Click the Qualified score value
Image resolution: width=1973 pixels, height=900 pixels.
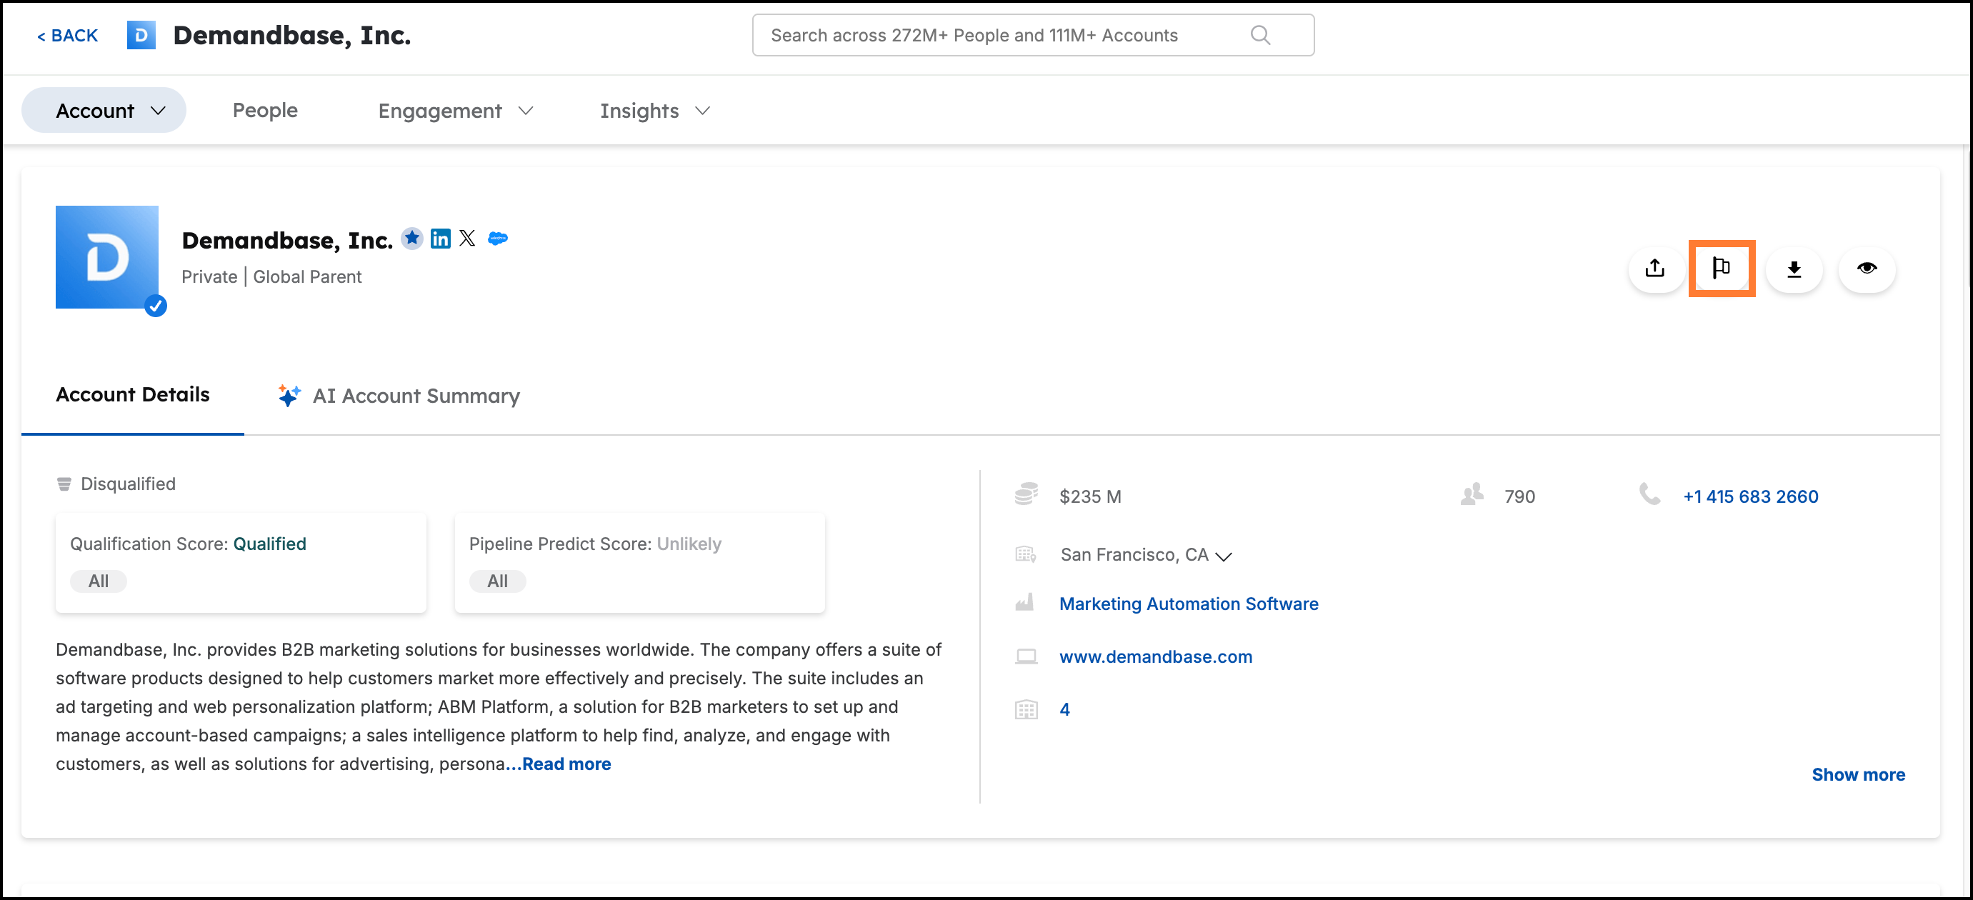tap(269, 544)
